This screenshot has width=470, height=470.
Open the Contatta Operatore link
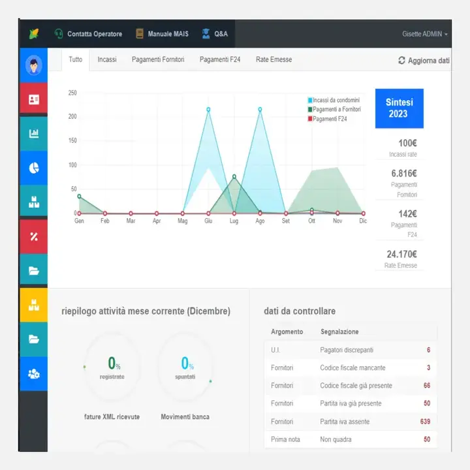(88, 34)
